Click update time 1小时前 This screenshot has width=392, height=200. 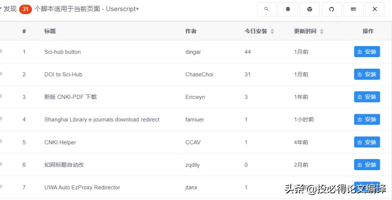click(x=304, y=119)
